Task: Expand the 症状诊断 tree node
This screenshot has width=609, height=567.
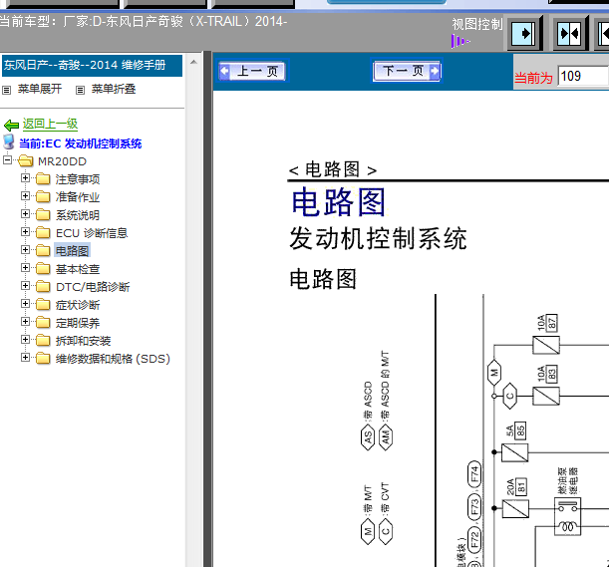Action: pos(25,303)
